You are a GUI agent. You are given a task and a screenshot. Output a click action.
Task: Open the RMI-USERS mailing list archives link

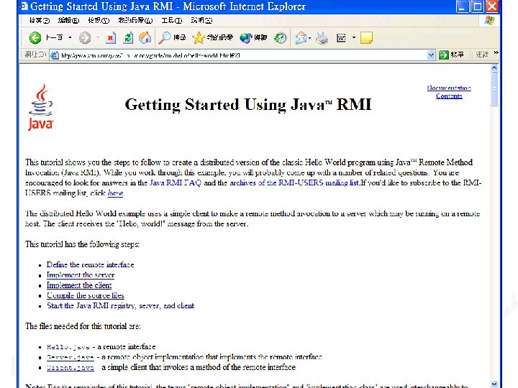(x=294, y=183)
